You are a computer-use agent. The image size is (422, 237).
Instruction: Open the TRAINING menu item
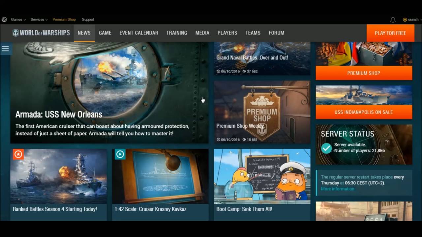[177, 33]
